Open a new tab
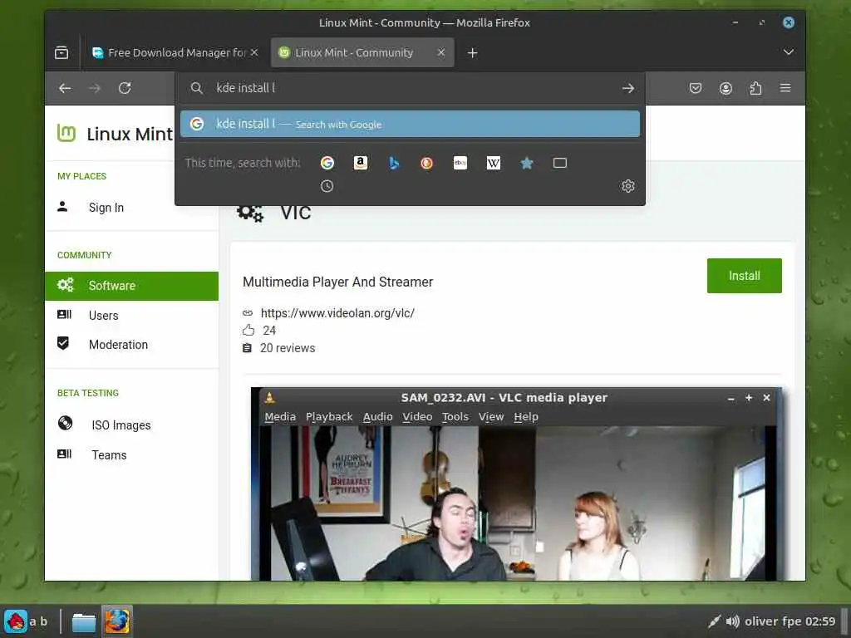The image size is (851, 638). tap(473, 52)
